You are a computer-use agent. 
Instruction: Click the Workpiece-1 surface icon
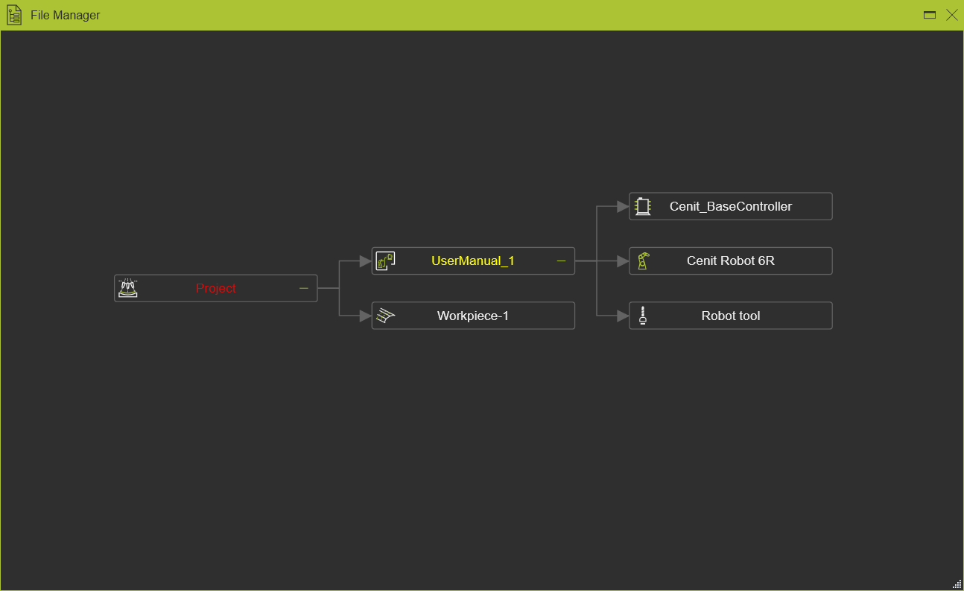pyautogui.click(x=385, y=315)
